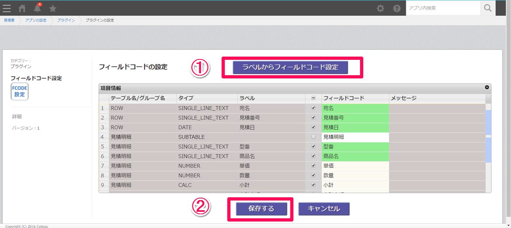The image size is (511, 228).
Task: Click the フィールドコード設定 sidebar title
Action: click(36, 78)
